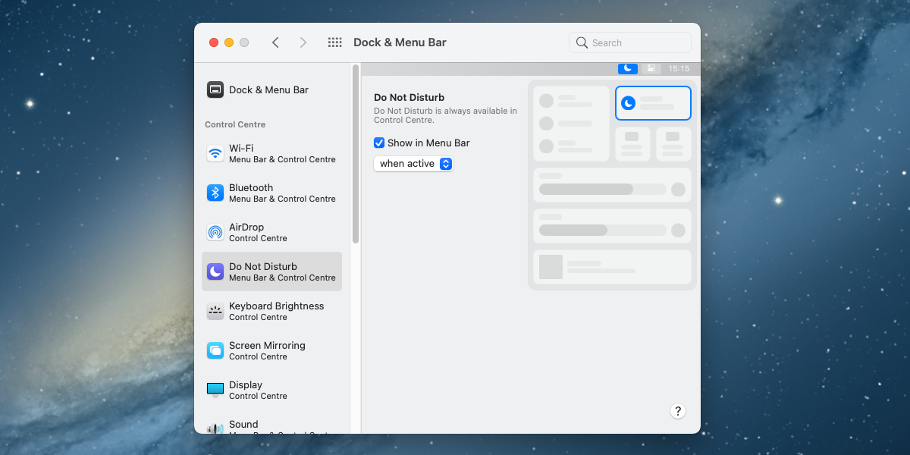Screen dimensions: 910x455
Task: Click the Do Not Disturb moon icon
Action: pyautogui.click(x=215, y=271)
